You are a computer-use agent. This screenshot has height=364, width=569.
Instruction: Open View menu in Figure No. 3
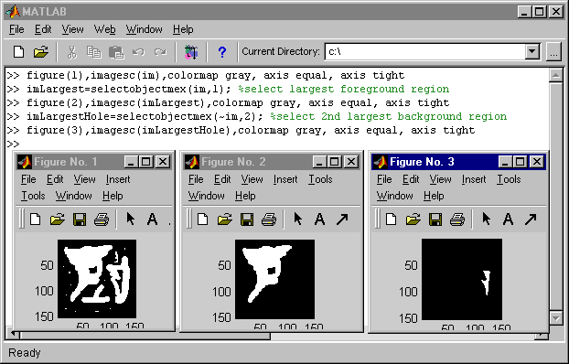(x=440, y=179)
